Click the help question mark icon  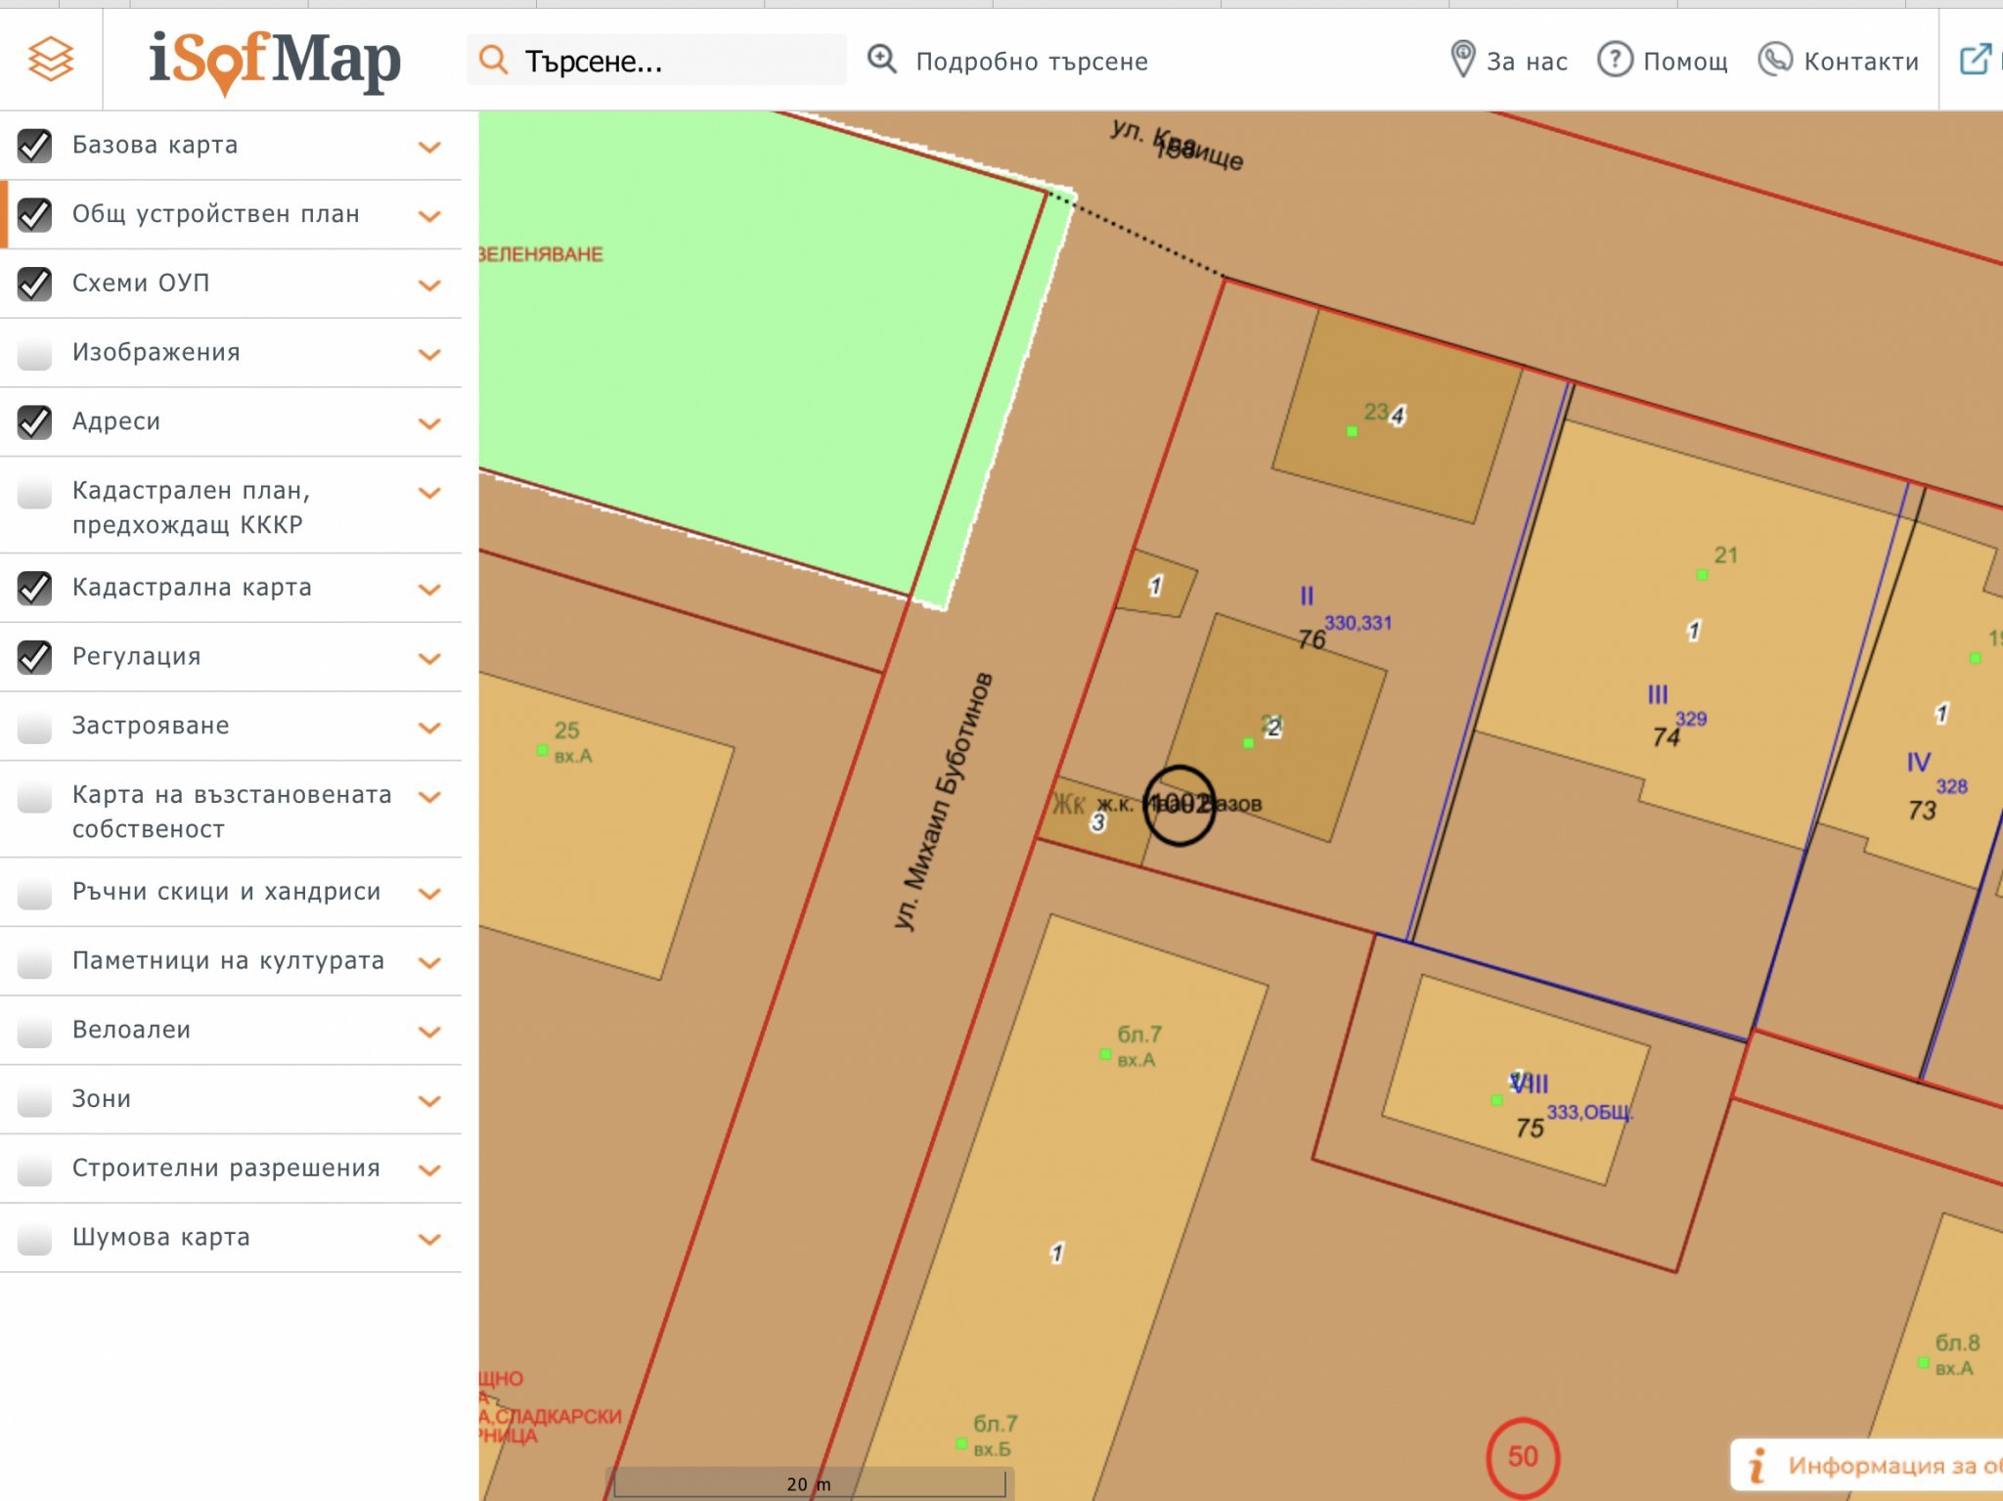pyautogui.click(x=1615, y=60)
